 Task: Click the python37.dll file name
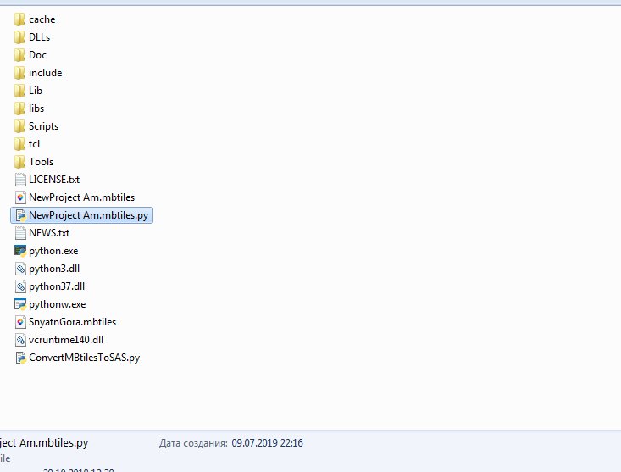click(57, 286)
